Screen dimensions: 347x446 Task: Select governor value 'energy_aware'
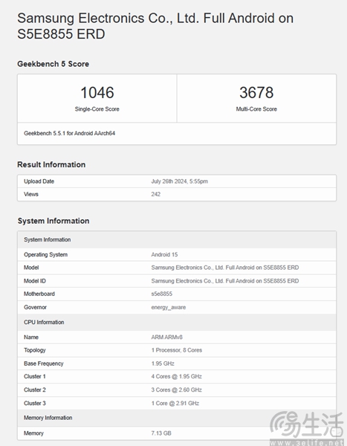(x=169, y=308)
